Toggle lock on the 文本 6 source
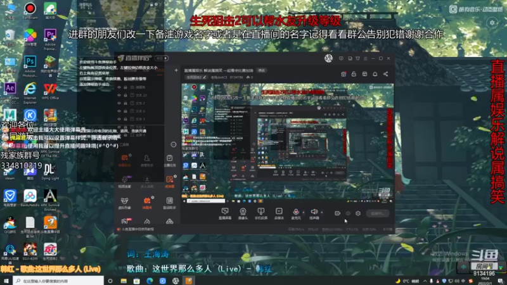The height and width of the screenshot is (285, 507). [x=125, y=111]
